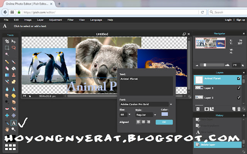The width and height of the screenshot is (247, 154).
Task: Select the Blur water-drop tool
Action: point(7,89)
